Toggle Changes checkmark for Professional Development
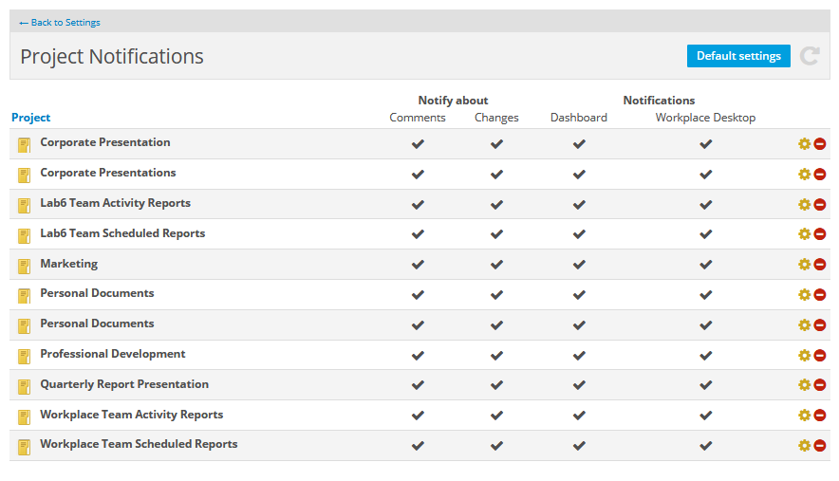 tap(496, 356)
